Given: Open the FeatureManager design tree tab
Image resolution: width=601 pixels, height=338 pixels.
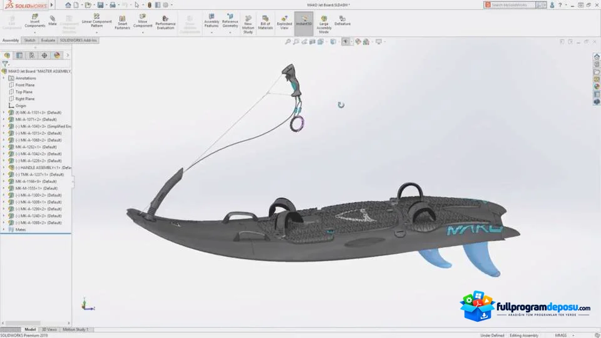Looking at the screenshot, I should click(7, 55).
